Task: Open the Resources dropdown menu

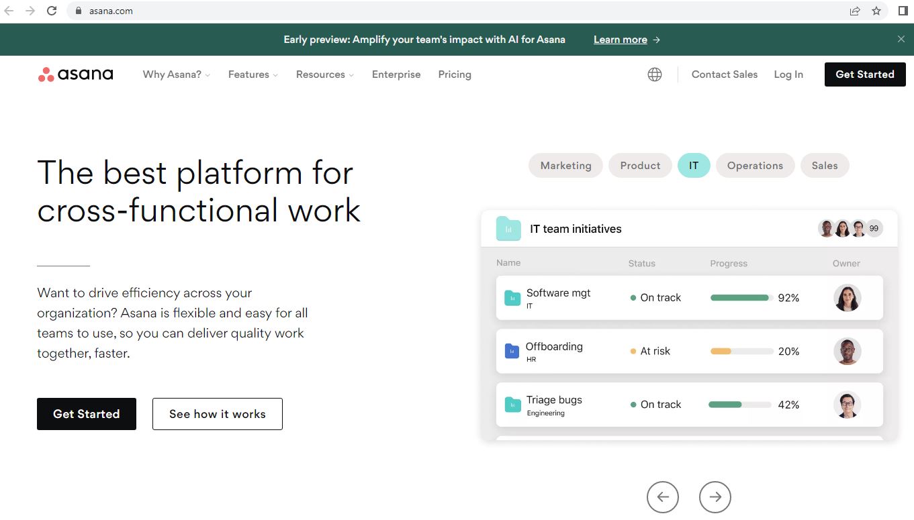Action: [x=324, y=74]
